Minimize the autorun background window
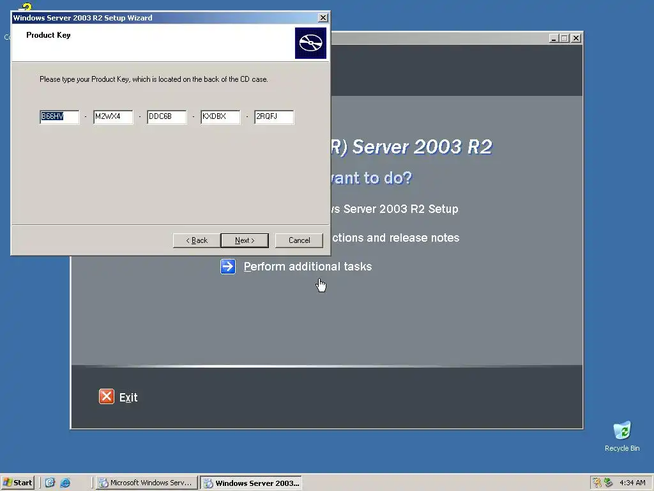The image size is (654, 491). pyautogui.click(x=554, y=38)
